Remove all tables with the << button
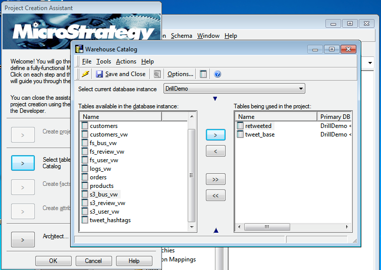The width and height of the screenshot is (381, 270). 215,195
